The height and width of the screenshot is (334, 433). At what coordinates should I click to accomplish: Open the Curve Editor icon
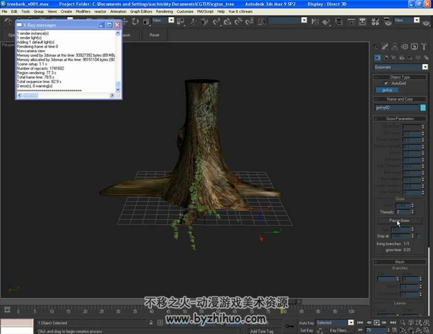tap(351, 22)
